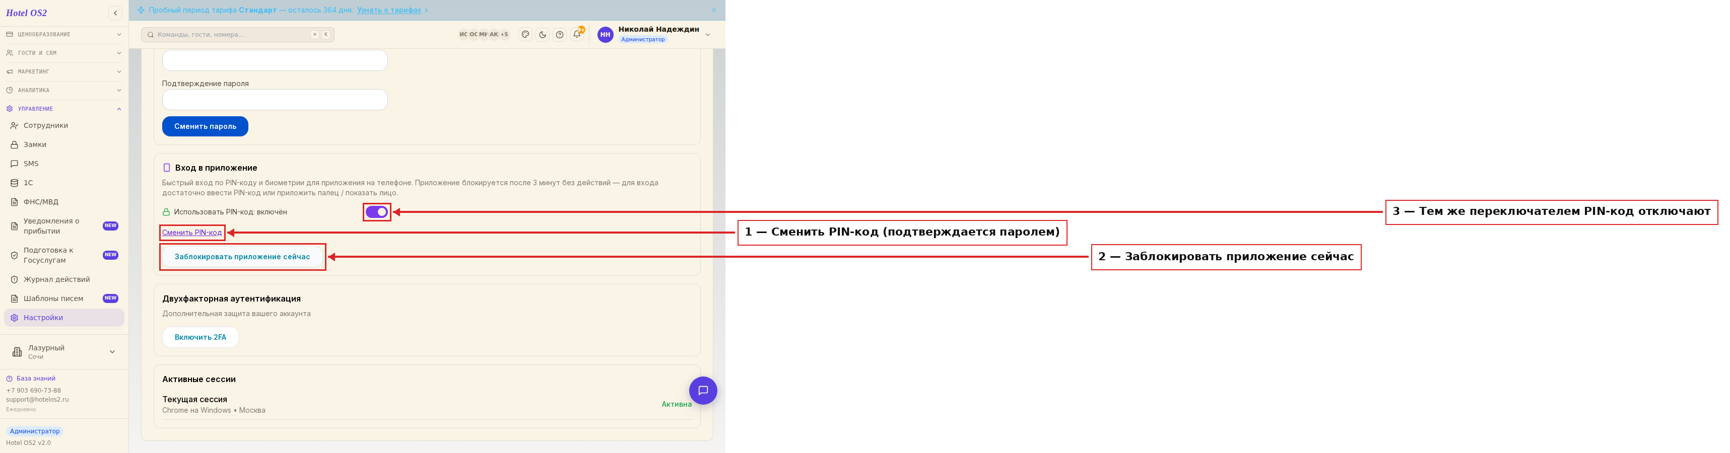Click the Сотрудники person icon
Viewport: 1730px width, 453px height.
point(14,125)
